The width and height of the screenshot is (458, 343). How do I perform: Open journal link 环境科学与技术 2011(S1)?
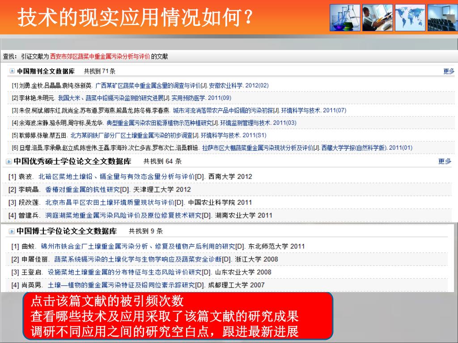(233, 135)
